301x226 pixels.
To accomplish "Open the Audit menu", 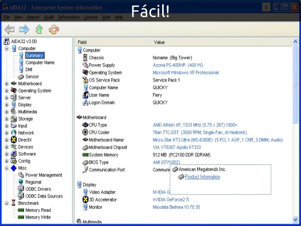I will click(x=49, y=17).
